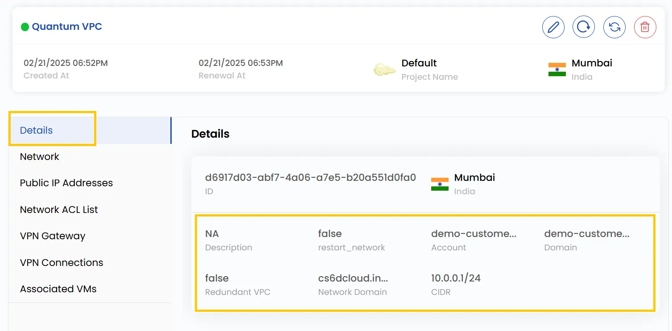Click the Network Domain value cs6dcloud.in

[x=353, y=278]
